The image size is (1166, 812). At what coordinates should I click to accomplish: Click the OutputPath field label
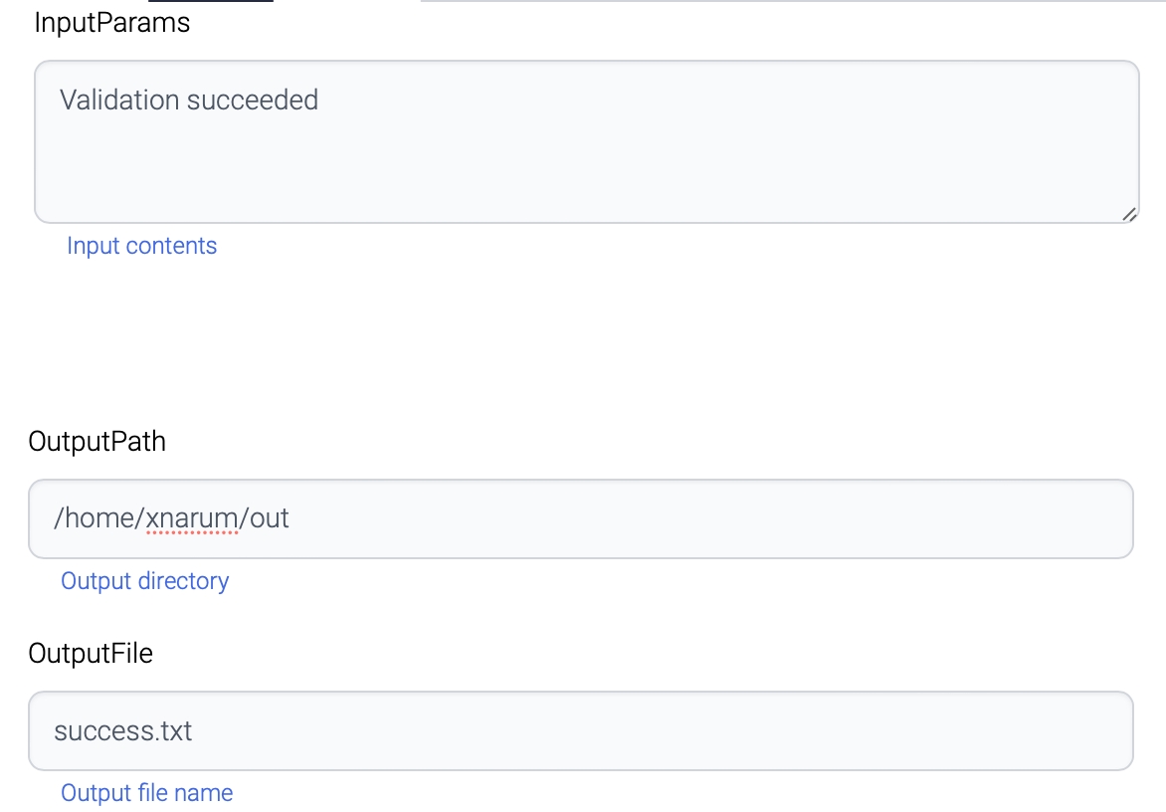(97, 441)
